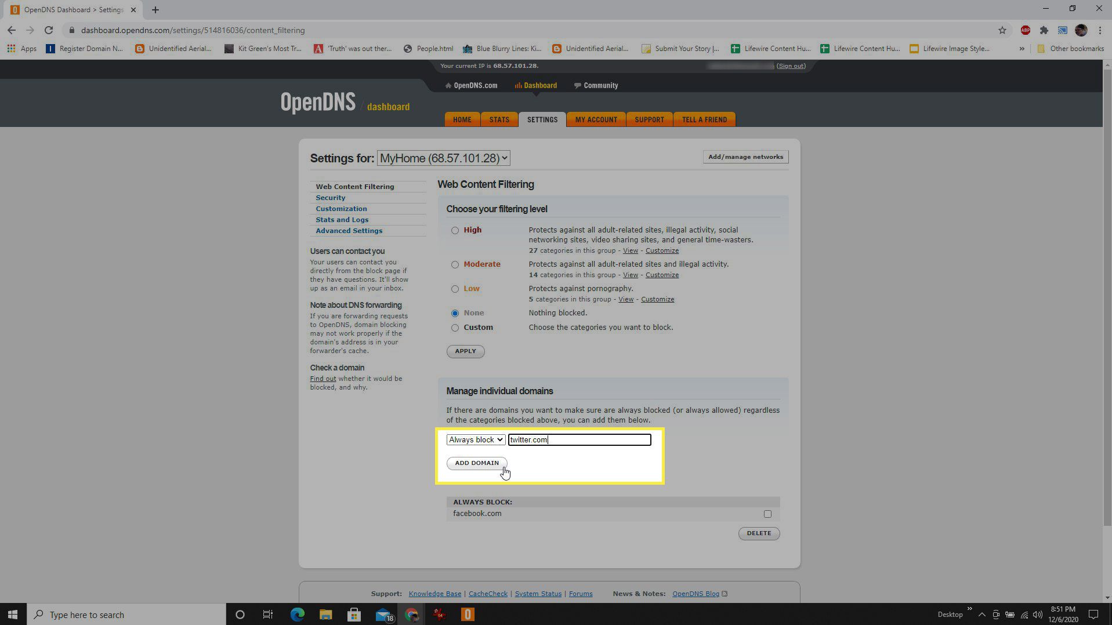
Task: Open the HOME tab
Action: tap(462, 119)
